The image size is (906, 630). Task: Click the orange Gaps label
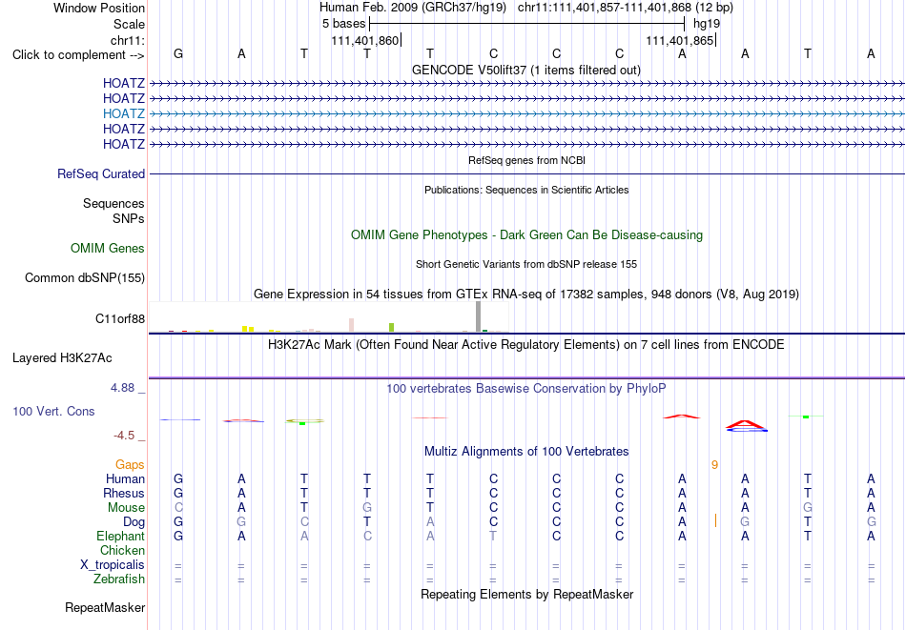click(130, 465)
